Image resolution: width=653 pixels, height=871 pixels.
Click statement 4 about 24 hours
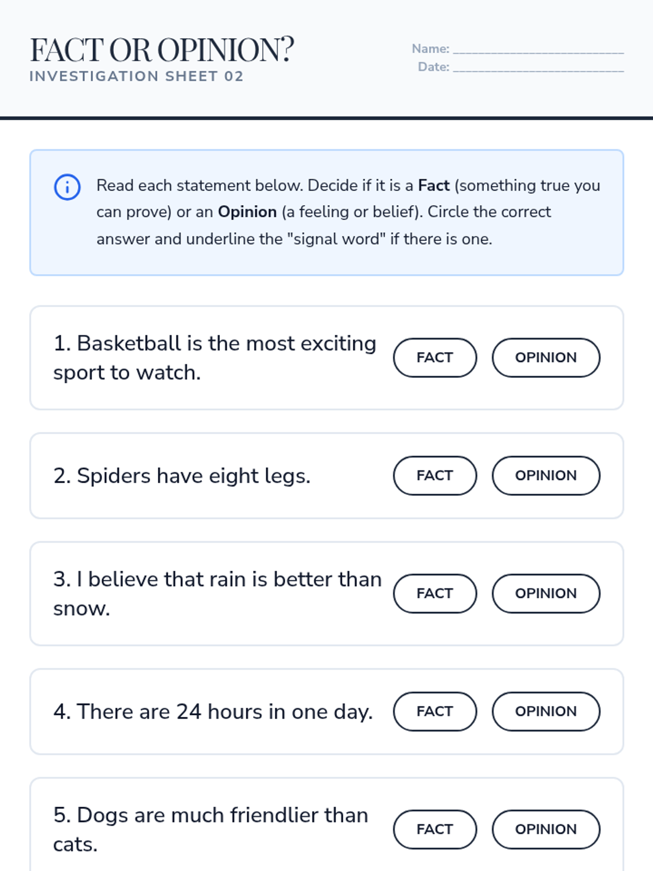(213, 711)
